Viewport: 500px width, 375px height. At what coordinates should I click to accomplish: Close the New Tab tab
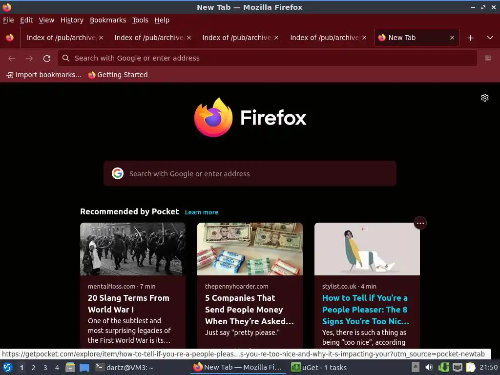[452, 38]
